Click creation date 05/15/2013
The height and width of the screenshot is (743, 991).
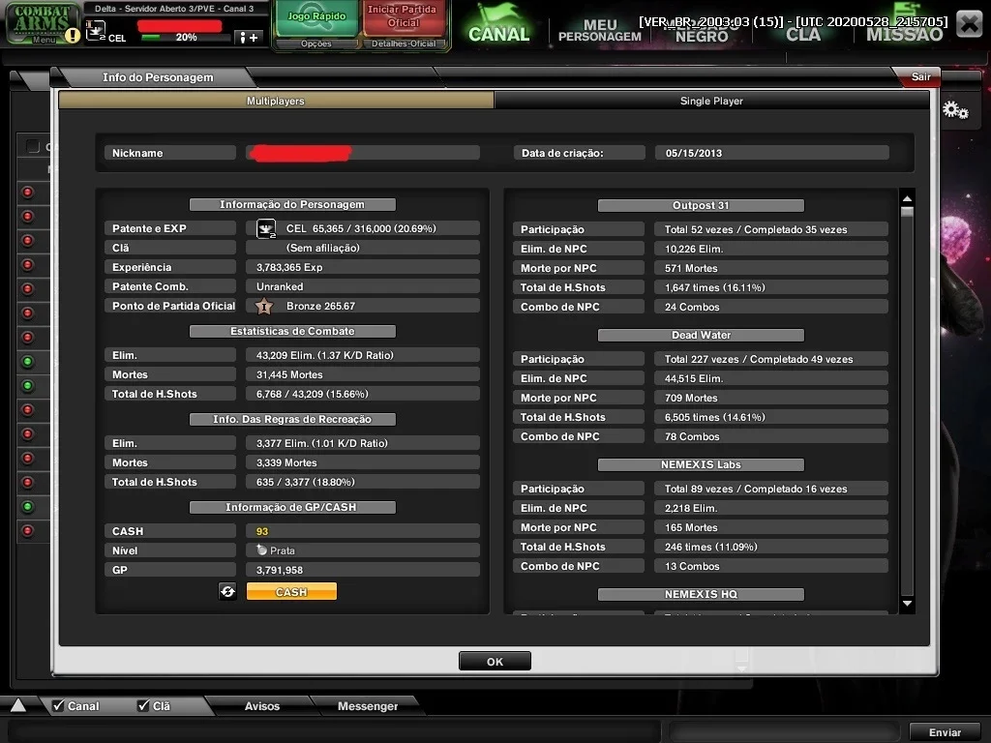point(693,153)
